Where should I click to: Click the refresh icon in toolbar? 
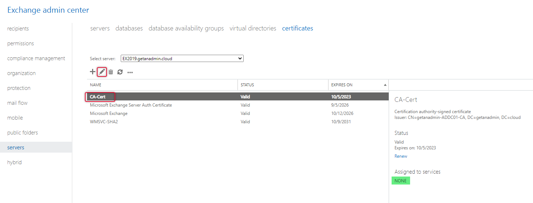(x=120, y=72)
